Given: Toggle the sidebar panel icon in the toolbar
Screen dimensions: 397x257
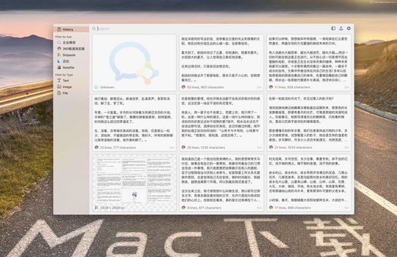Looking at the screenshot, I should 333,29.
